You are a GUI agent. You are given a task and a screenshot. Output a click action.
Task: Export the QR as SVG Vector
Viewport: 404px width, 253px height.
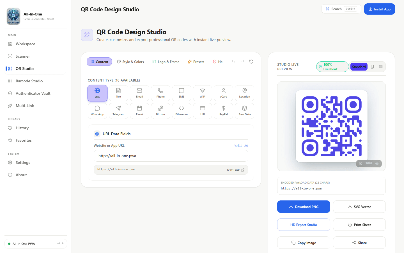[x=359, y=207]
